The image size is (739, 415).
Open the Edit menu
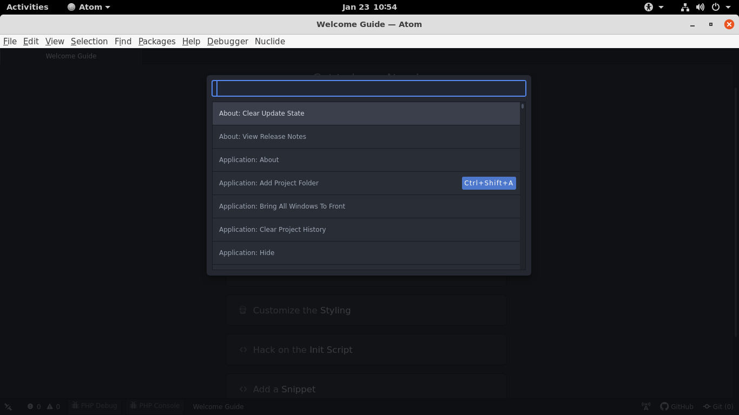pos(31,41)
